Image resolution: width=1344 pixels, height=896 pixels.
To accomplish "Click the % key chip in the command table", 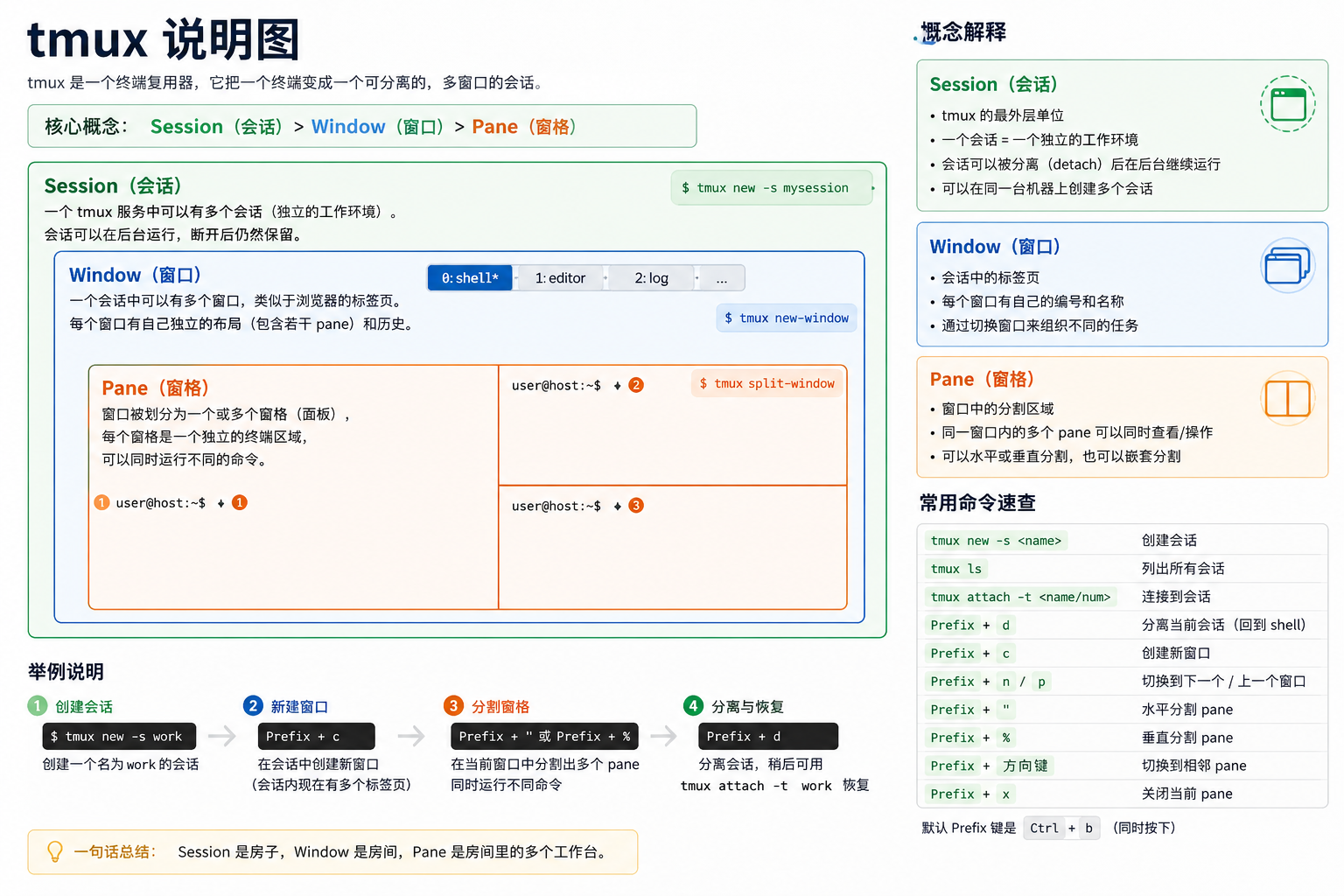I will tap(1005, 738).
